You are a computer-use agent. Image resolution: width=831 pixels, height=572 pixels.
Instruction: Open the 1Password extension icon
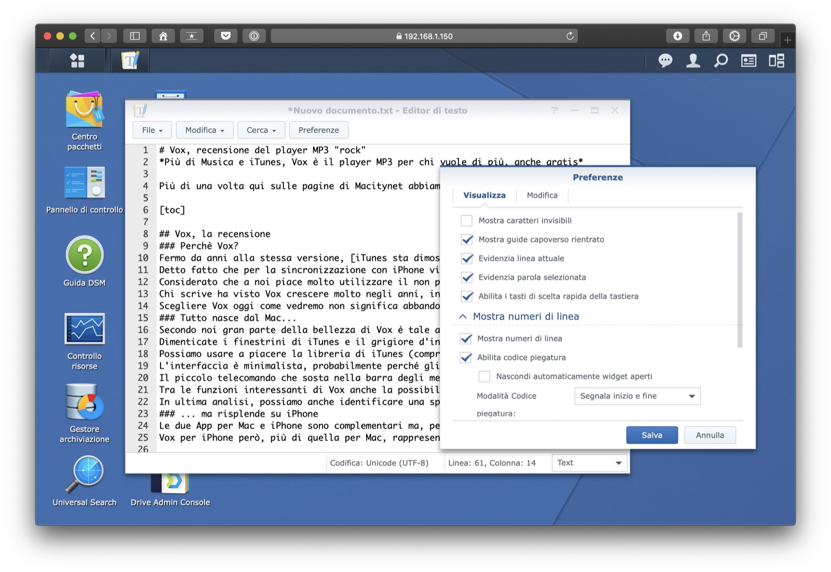pyautogui.click(x=254, y=36)
